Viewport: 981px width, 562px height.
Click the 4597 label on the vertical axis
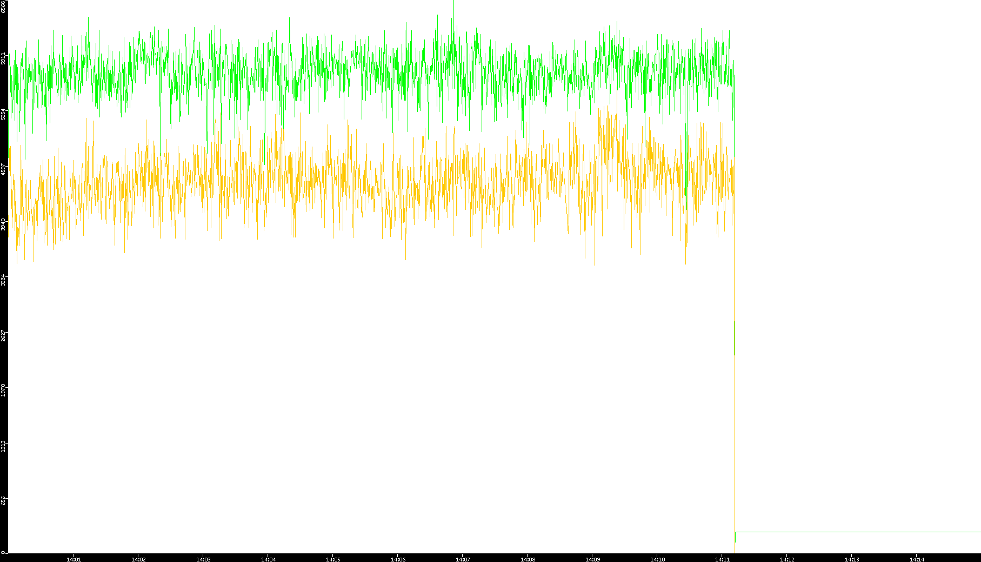(x=3, y=169)
